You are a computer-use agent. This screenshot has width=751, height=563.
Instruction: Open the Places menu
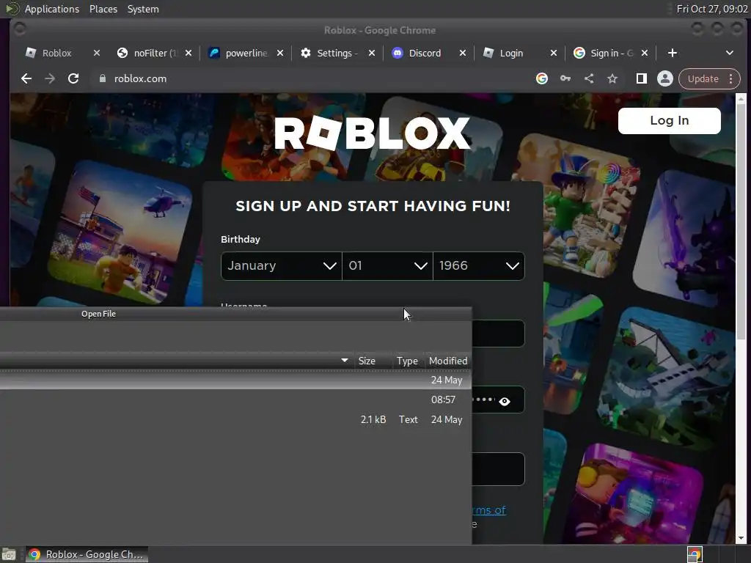(103, 9)
